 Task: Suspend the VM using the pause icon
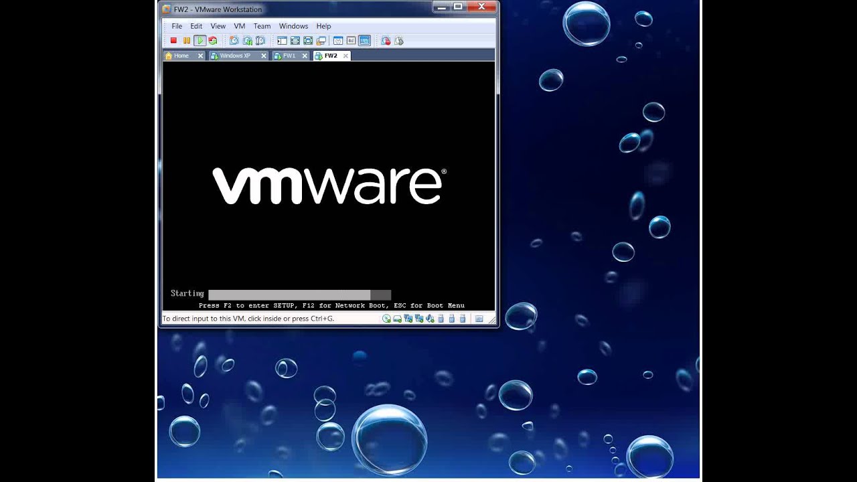pyautogui.click(x=187, y=41)
